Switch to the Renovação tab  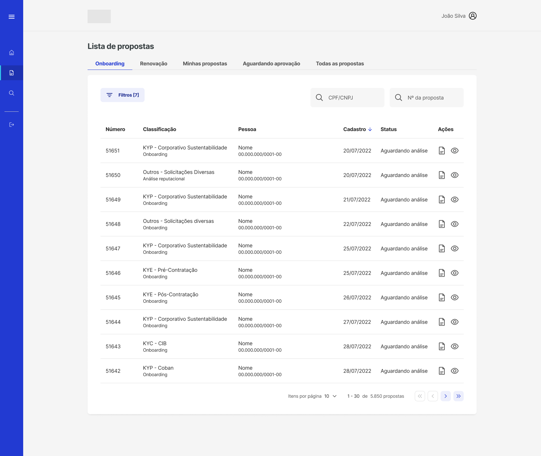coord(154,63)
